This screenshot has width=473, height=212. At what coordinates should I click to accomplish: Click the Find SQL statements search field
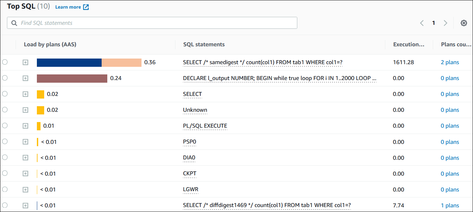(156, 23)
